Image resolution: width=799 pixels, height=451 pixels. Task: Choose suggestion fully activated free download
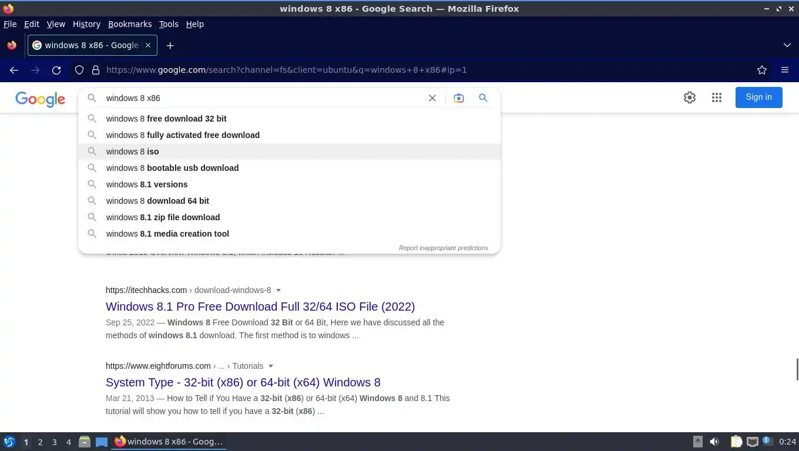(x=289, y=135)
